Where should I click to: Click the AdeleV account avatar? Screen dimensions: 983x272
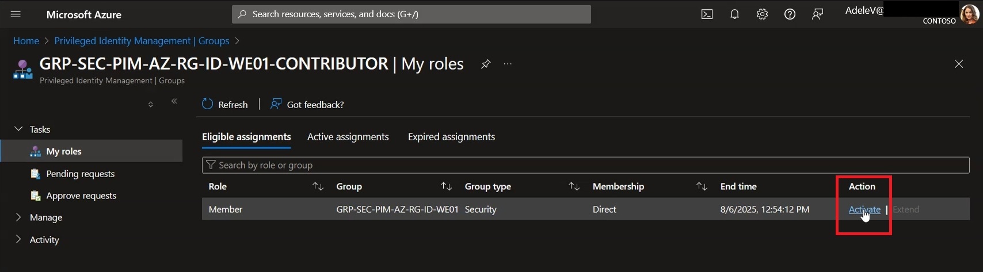tap(970, 14)
